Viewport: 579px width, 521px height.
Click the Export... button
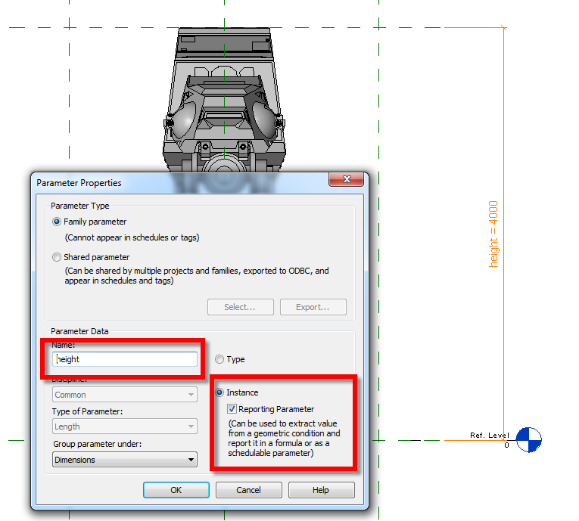313,307
